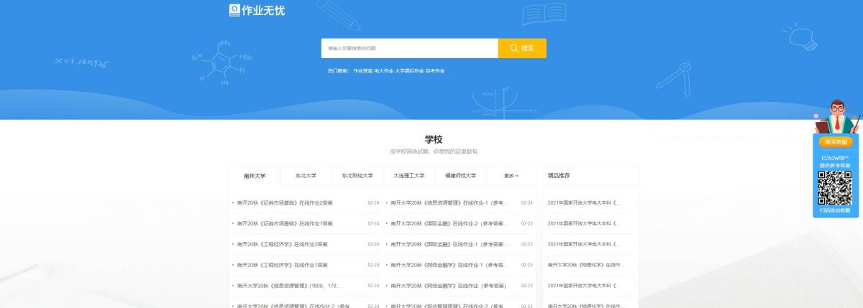Click the yellow 搜索 search button
Viewport: 863px width, 308px height.
coord(522,48)
